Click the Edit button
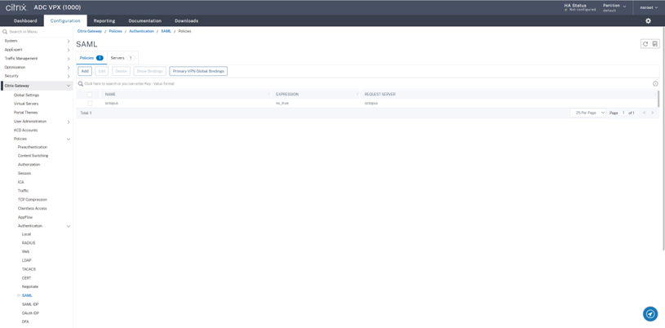The height and width of the screenshot is (328, 665). [102, 71]
